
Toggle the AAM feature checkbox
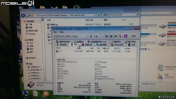click(96, 62)
